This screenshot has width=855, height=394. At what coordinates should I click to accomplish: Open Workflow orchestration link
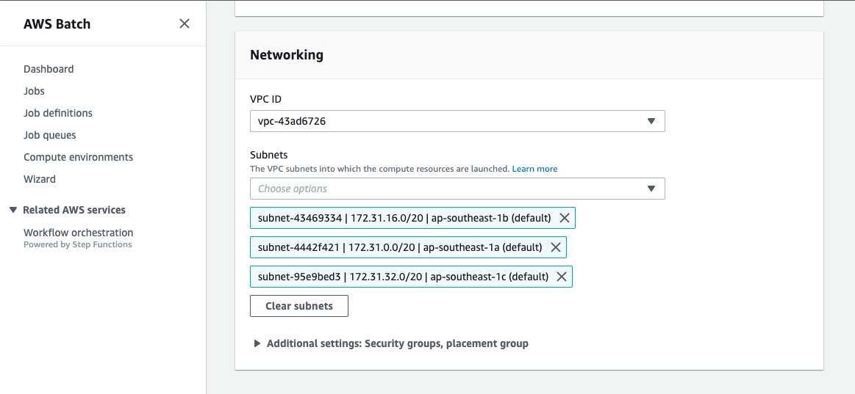(x=78, y=233)
